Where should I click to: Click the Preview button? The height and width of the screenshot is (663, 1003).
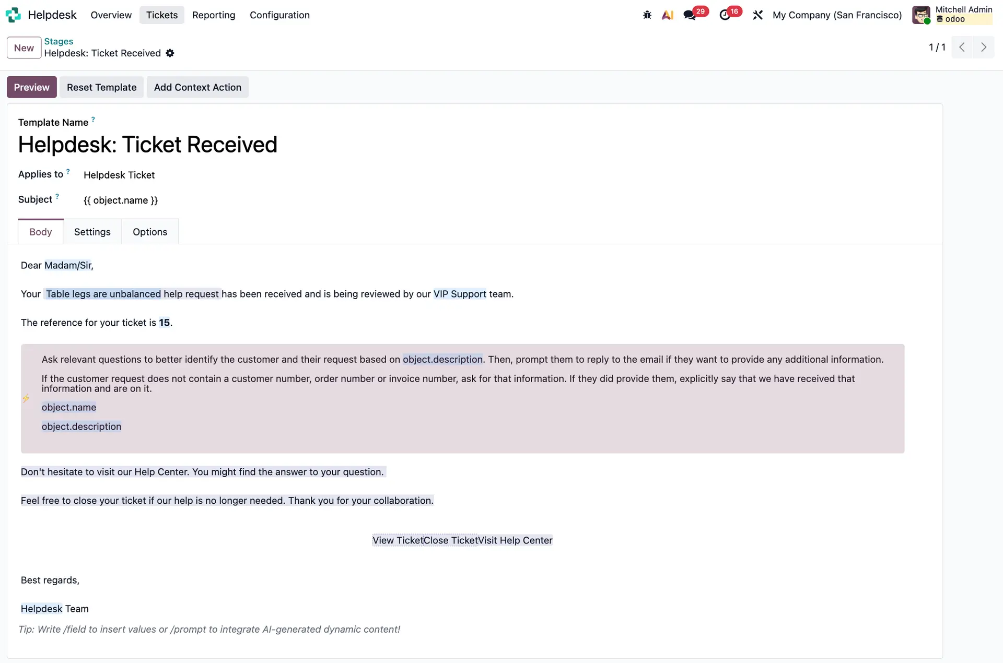[x=31, y=87]
